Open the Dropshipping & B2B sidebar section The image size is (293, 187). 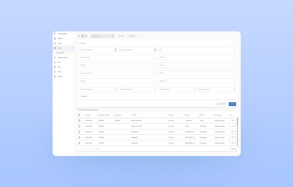[63, 34]
